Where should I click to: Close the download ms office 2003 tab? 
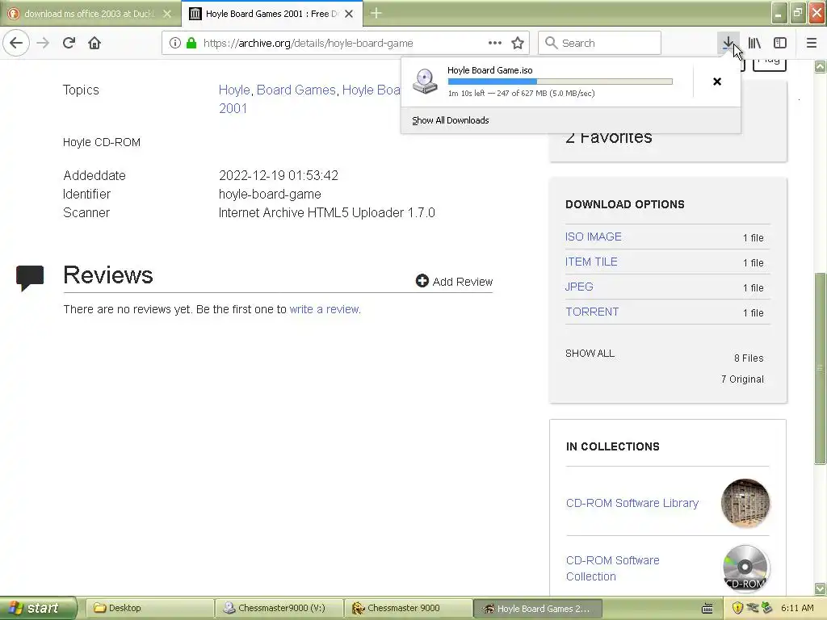(167, 14)
